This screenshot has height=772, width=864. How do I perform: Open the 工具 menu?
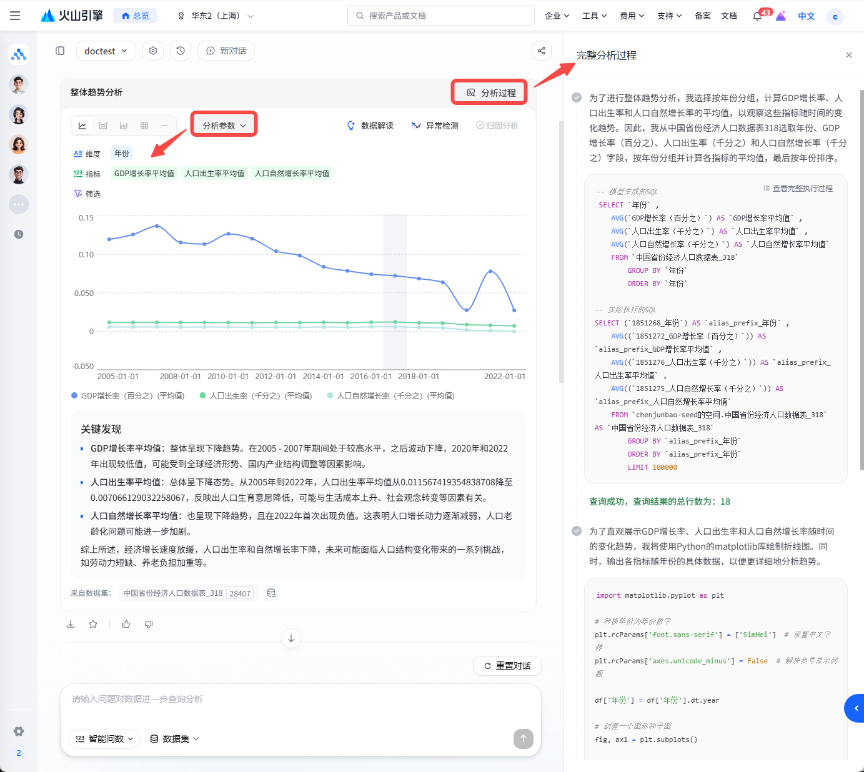[595, 16]
